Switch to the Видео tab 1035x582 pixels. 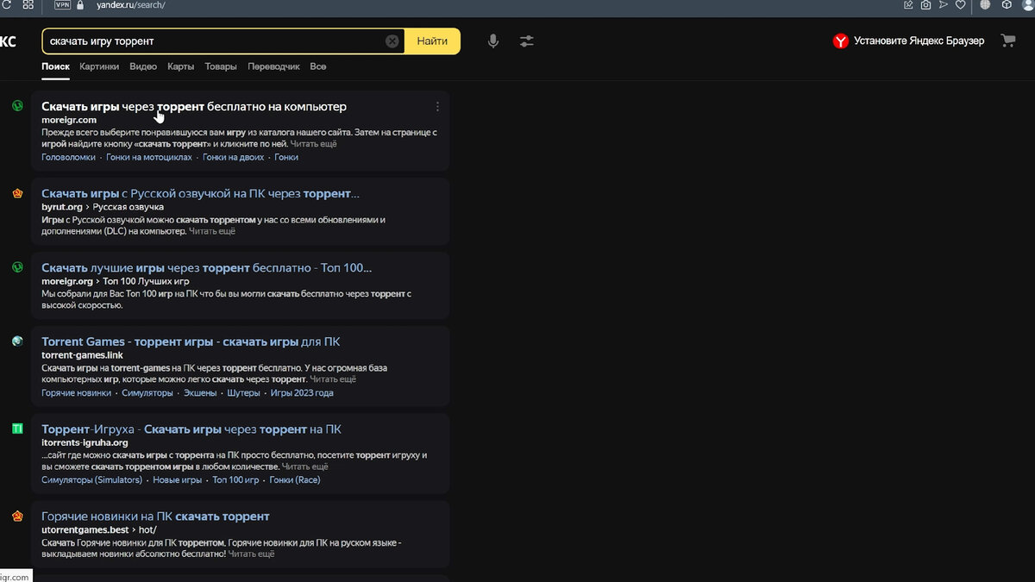[143, 66]
